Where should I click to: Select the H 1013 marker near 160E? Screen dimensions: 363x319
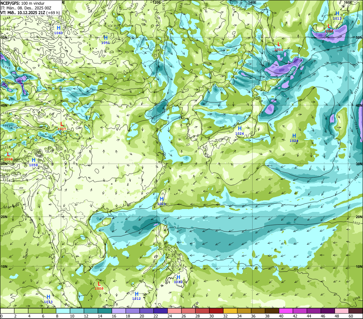[337, 16]
